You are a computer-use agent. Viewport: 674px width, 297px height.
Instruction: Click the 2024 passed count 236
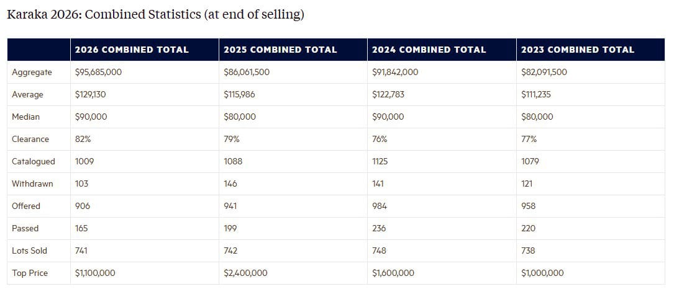pyautogui.click(x=379, y=228)
